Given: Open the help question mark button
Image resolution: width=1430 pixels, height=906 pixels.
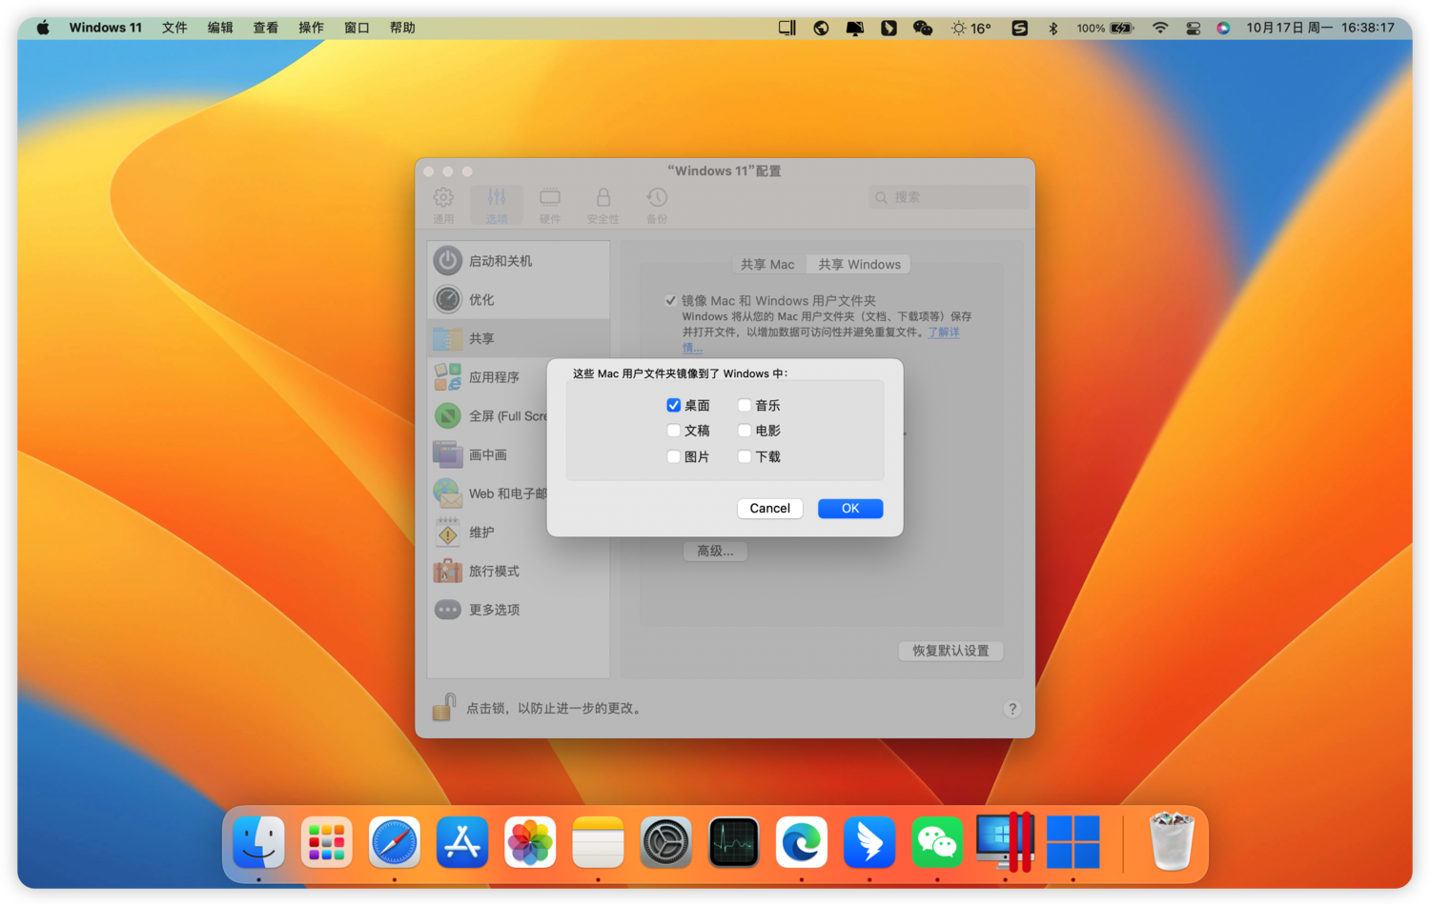Looking at the screenshot, I should click(1012, 709).
